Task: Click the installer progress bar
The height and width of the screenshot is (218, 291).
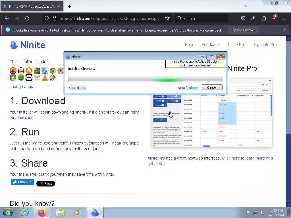Action: point(145,79)
